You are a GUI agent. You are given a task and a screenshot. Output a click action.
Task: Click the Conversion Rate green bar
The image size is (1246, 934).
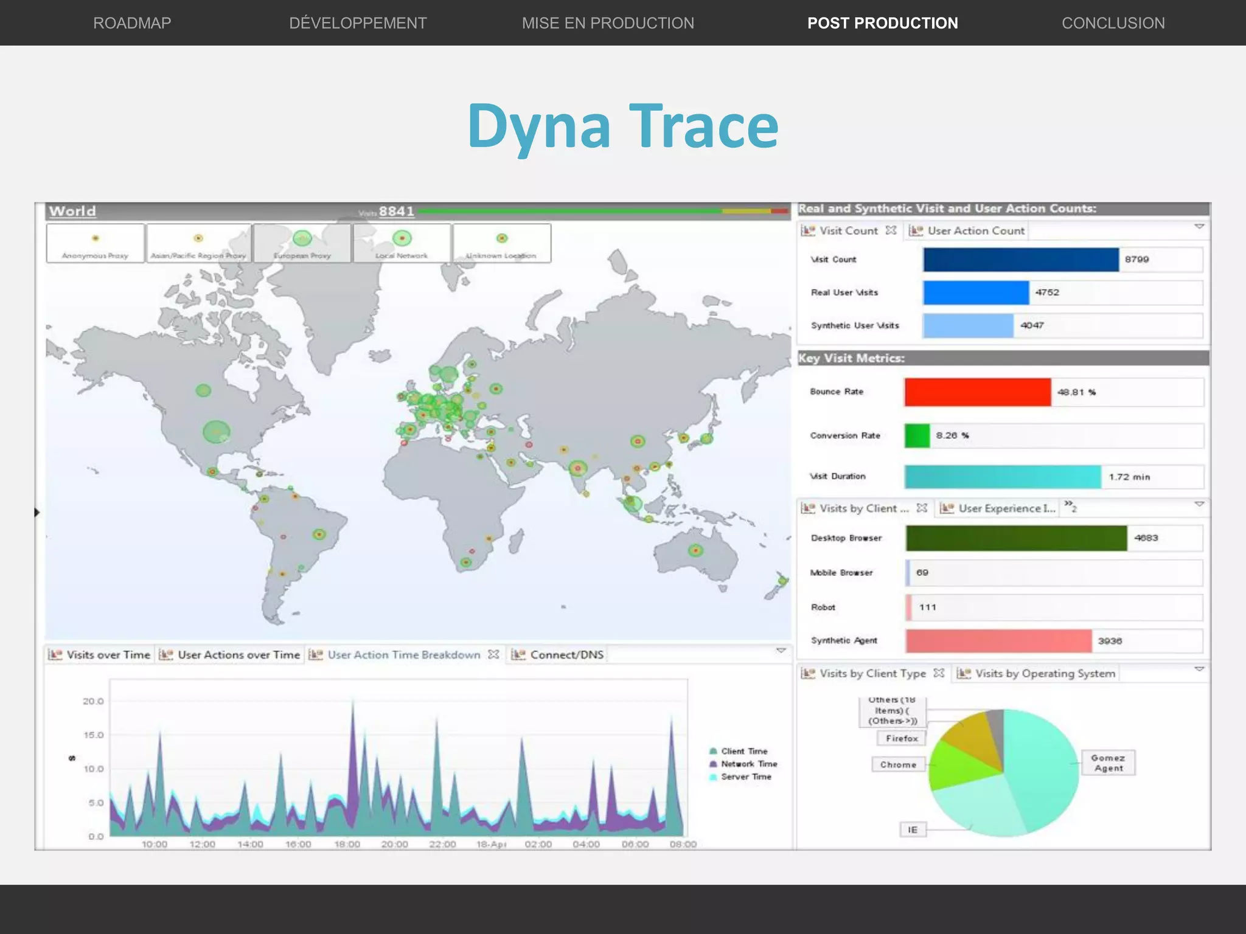(917, 435)
